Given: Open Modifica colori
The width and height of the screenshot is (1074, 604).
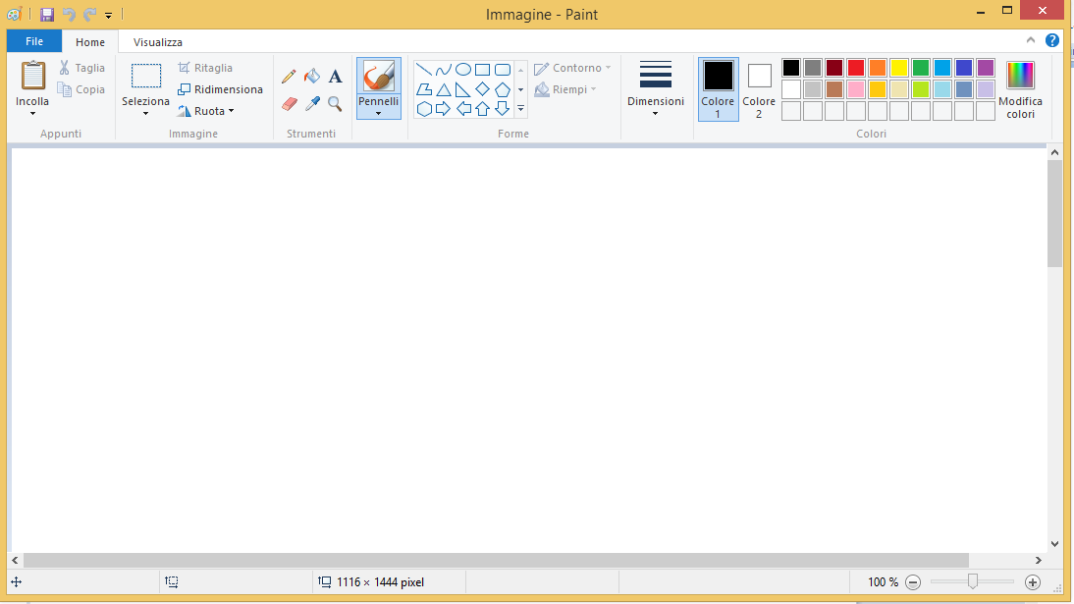Looking at the screenshot, I should pyautogui.click(x=1020, y=88).
